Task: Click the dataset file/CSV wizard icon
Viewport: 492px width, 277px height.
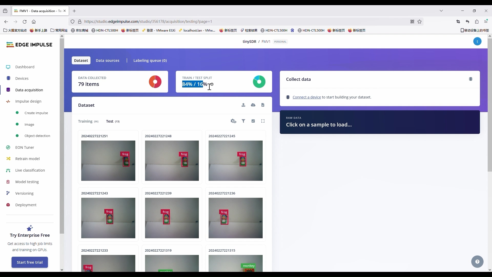Action: (x=263, y=105)
